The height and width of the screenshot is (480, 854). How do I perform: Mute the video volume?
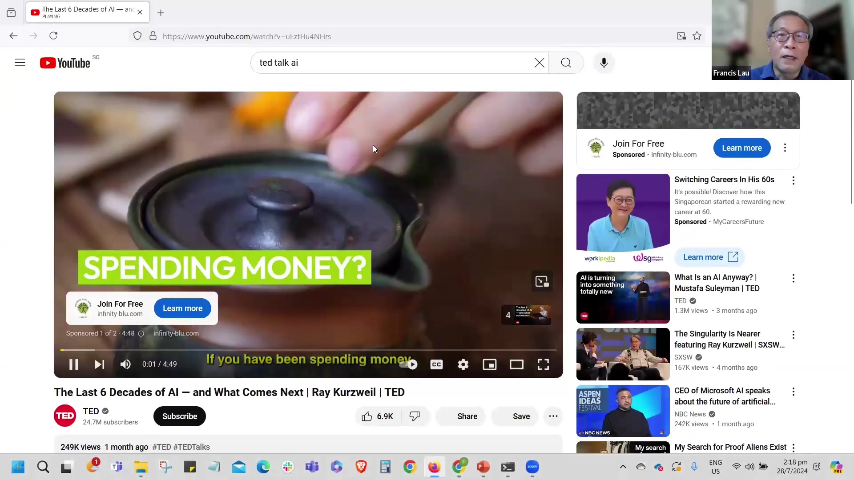point(125,364)
